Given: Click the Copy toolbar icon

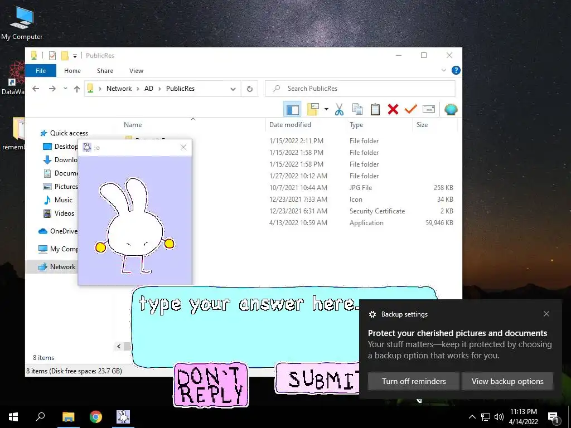Looking at the screenshot, I should 357,109.
